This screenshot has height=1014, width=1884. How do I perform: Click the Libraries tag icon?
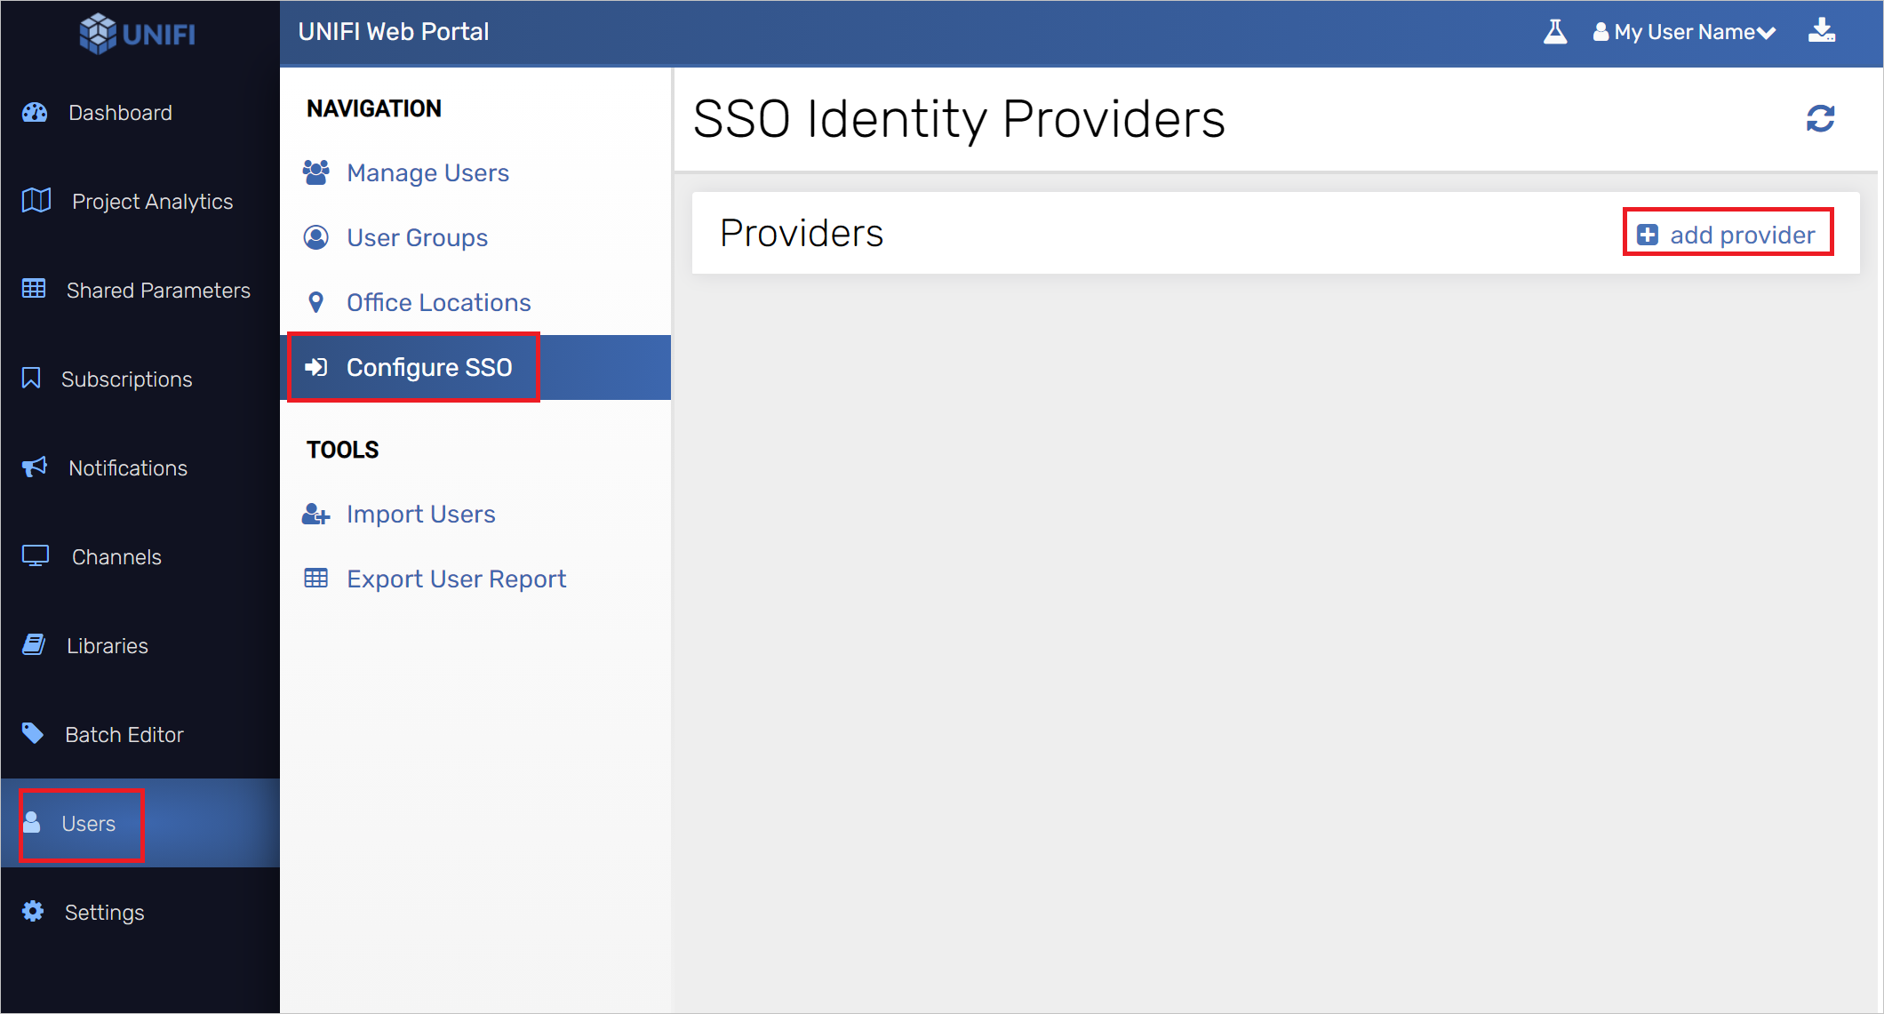[34, 644]
